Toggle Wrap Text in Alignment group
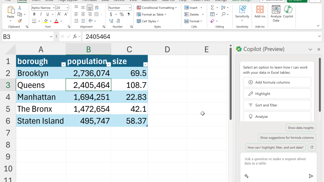Screen dimensions: 324x182 [97, 8]
